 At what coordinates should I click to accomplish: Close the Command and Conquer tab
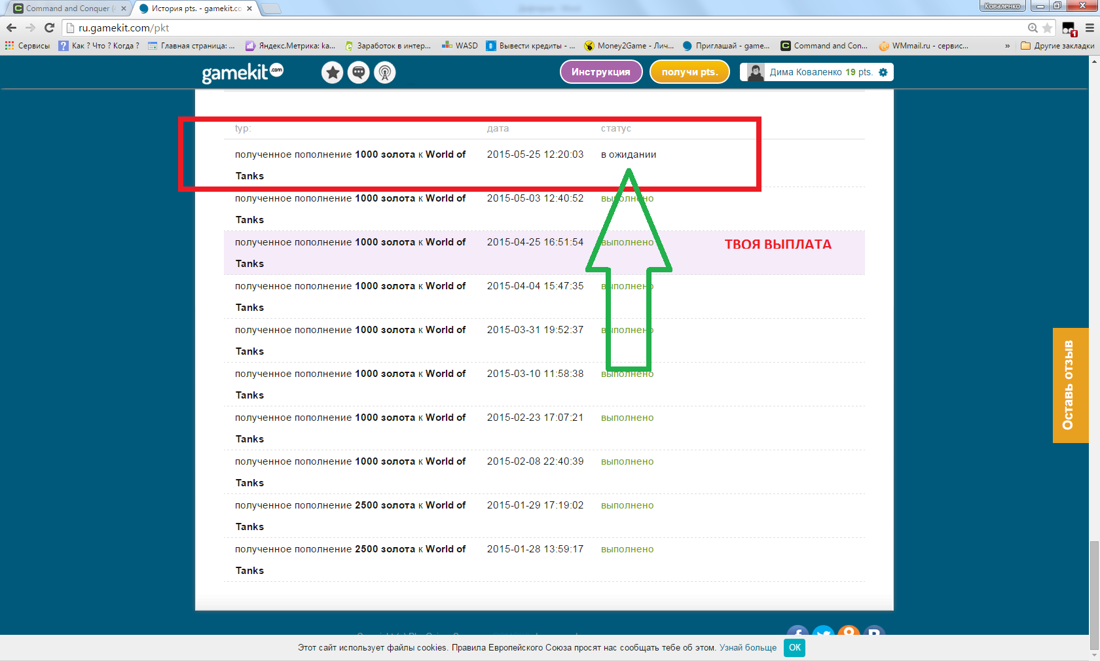123,9
